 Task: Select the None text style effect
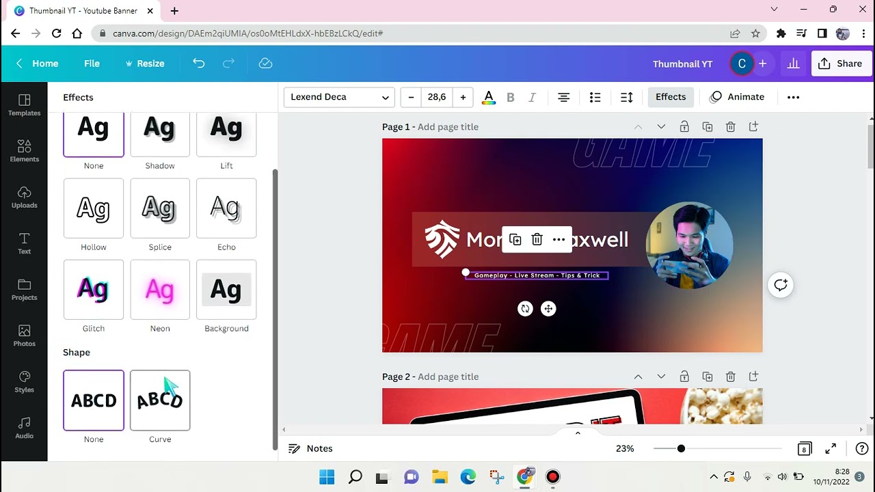pyautogui.click(x=94, y=135)
